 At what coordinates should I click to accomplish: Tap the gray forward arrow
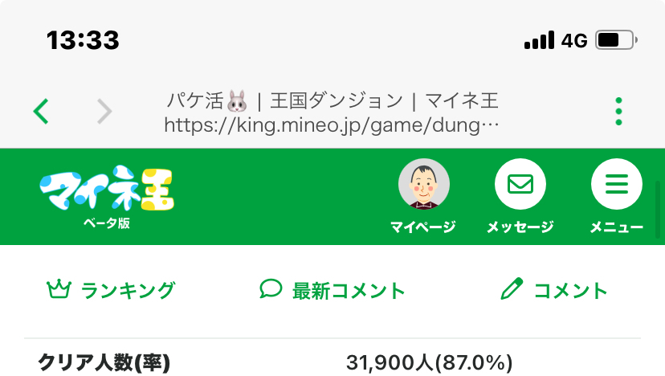[104, 111]
